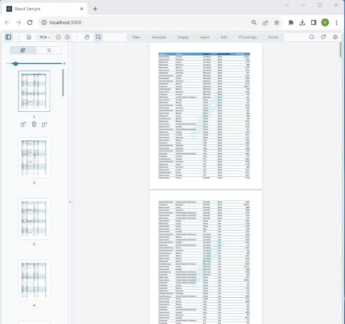Select page 4 thumbnail

(34, 280)
